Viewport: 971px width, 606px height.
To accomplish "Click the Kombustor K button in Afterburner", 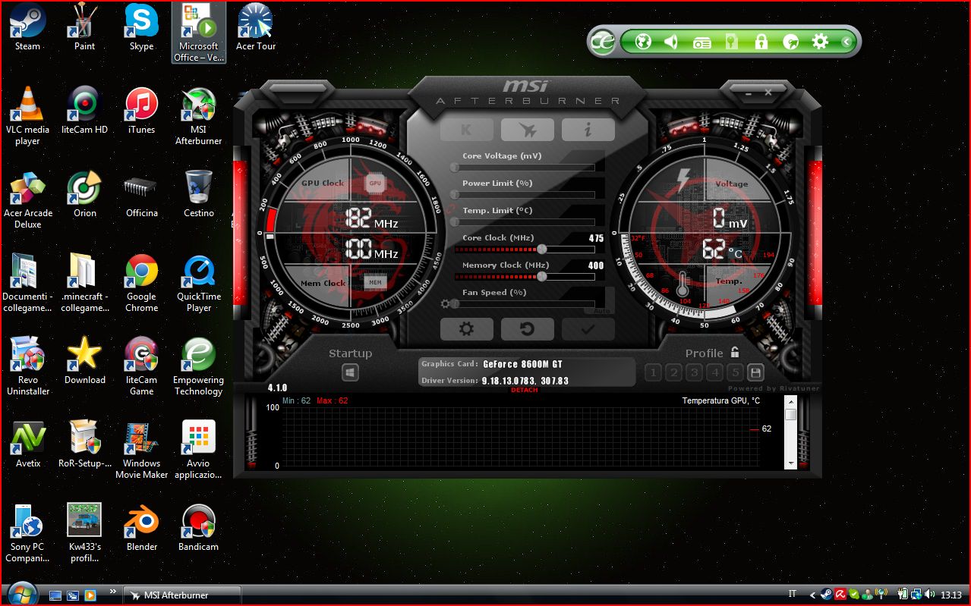I will 466,130.
